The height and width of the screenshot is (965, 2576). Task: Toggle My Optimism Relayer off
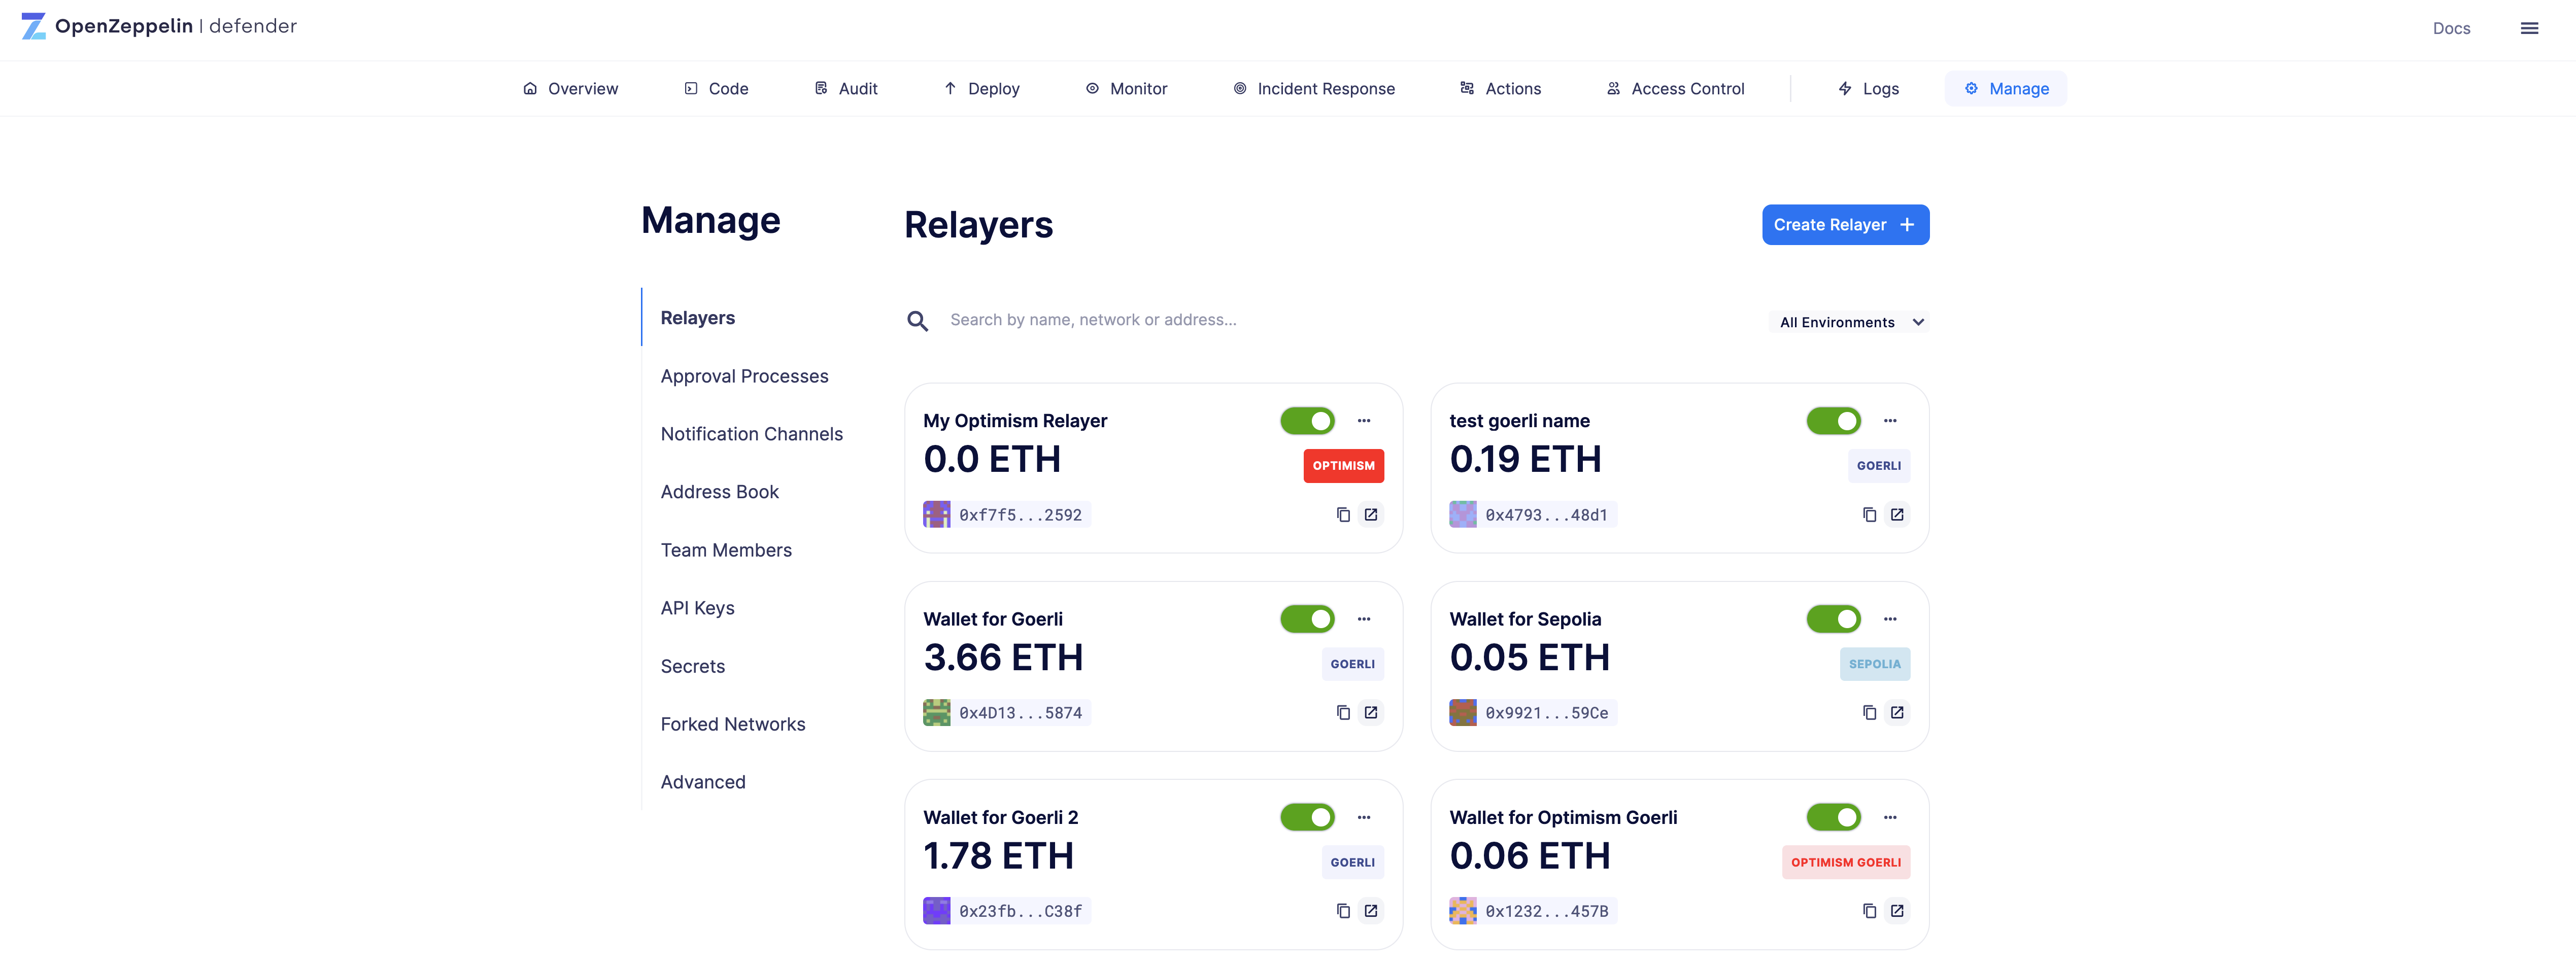coord(1308,421)
